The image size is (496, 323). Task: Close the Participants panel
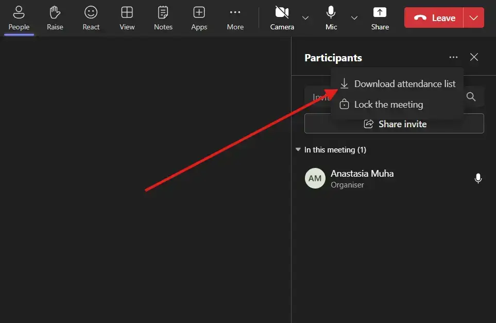coord(474,57)
